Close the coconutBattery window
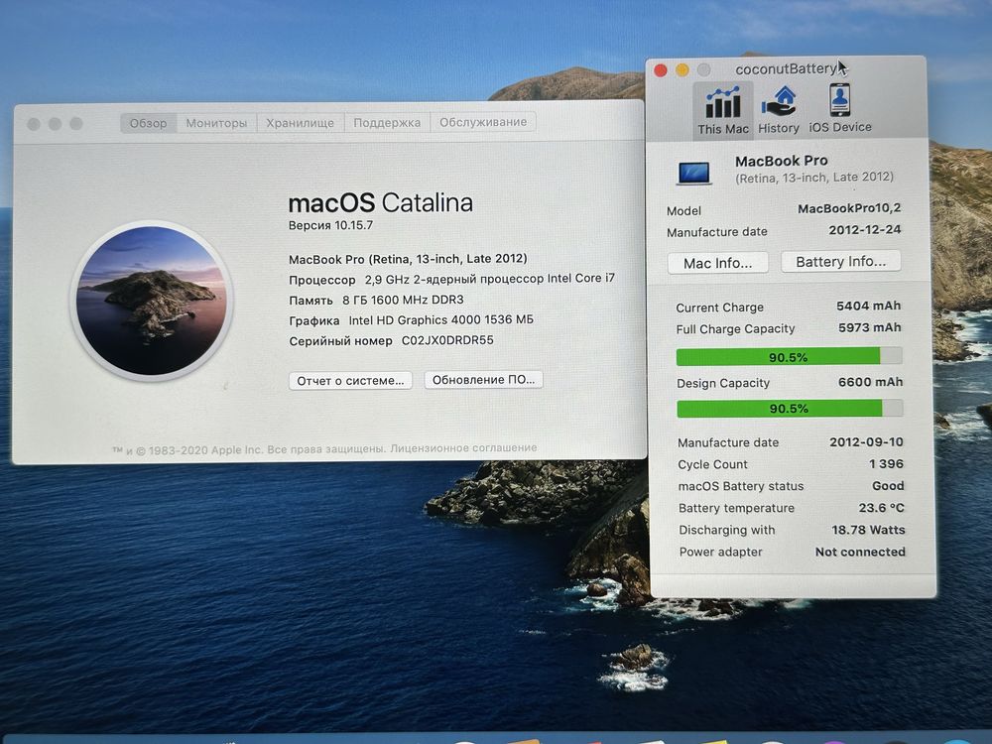The width and height of the screenshot is (992, 744). coord(660,70)
